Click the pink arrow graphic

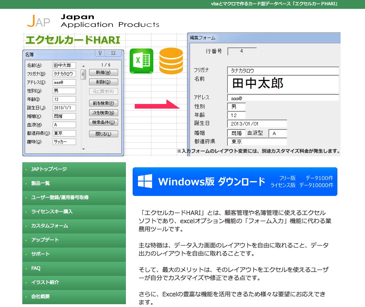coord(157,105)
